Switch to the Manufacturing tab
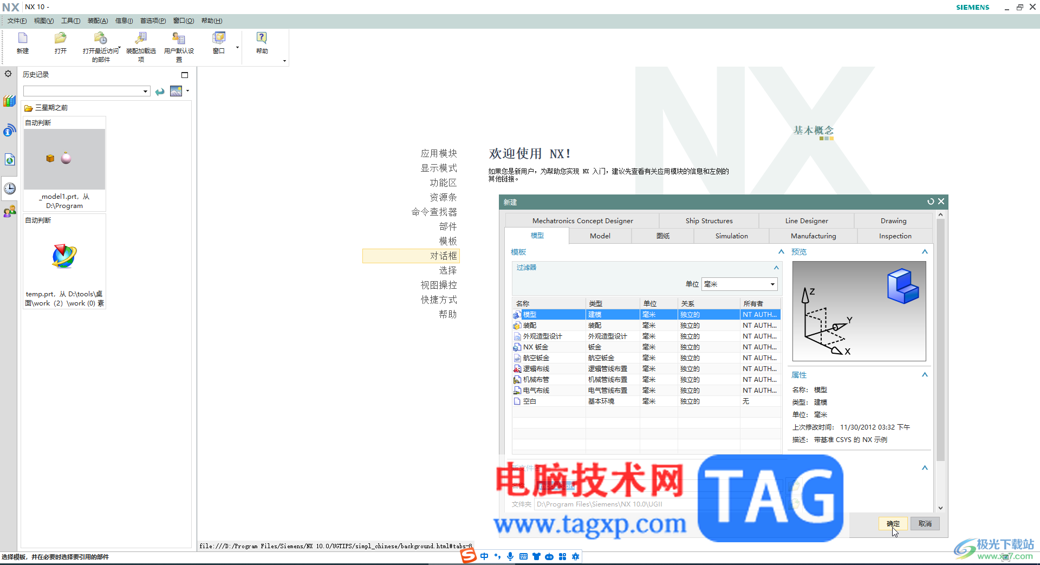Screen dimensions: 1040x565 [814, 236]
